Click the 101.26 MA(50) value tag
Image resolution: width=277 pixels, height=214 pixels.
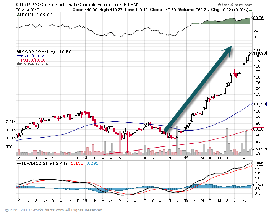click(259, 104)
